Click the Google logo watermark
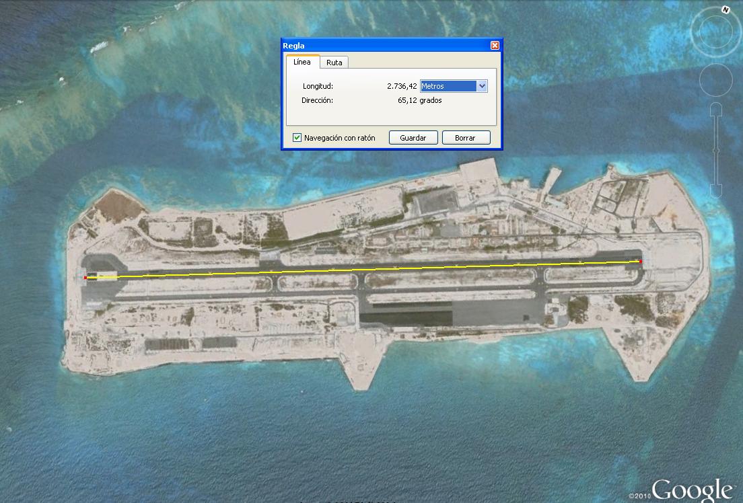 coord(692,490)
